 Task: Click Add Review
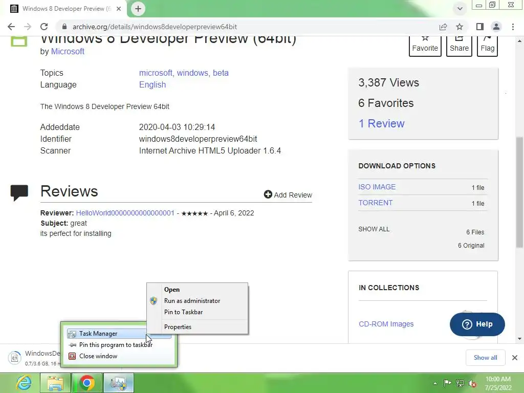pos(288,195)
